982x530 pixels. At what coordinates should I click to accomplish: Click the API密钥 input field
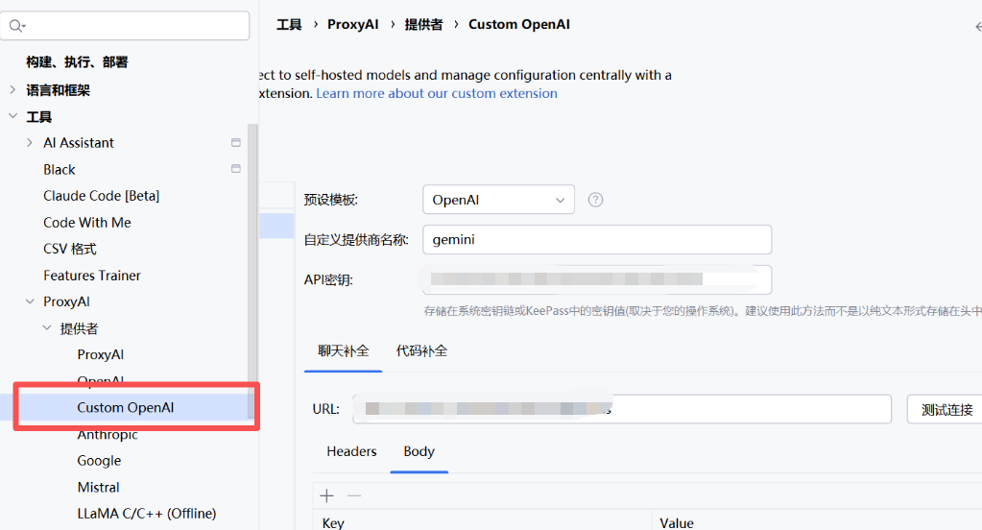(x=597, y=279)
